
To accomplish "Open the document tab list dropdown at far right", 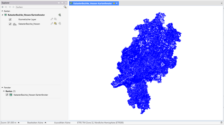I will 222,3.
